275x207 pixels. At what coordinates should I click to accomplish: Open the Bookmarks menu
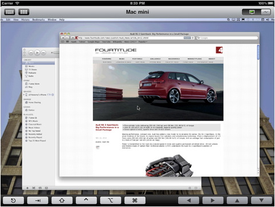click(x=38, y=19)
